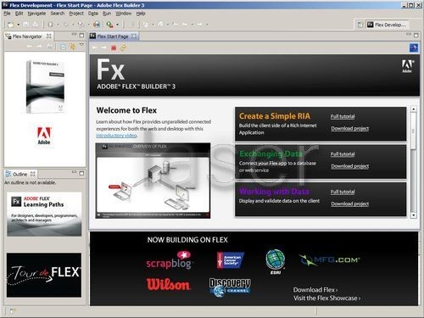Open the introductory video link

tap(116, 136)
